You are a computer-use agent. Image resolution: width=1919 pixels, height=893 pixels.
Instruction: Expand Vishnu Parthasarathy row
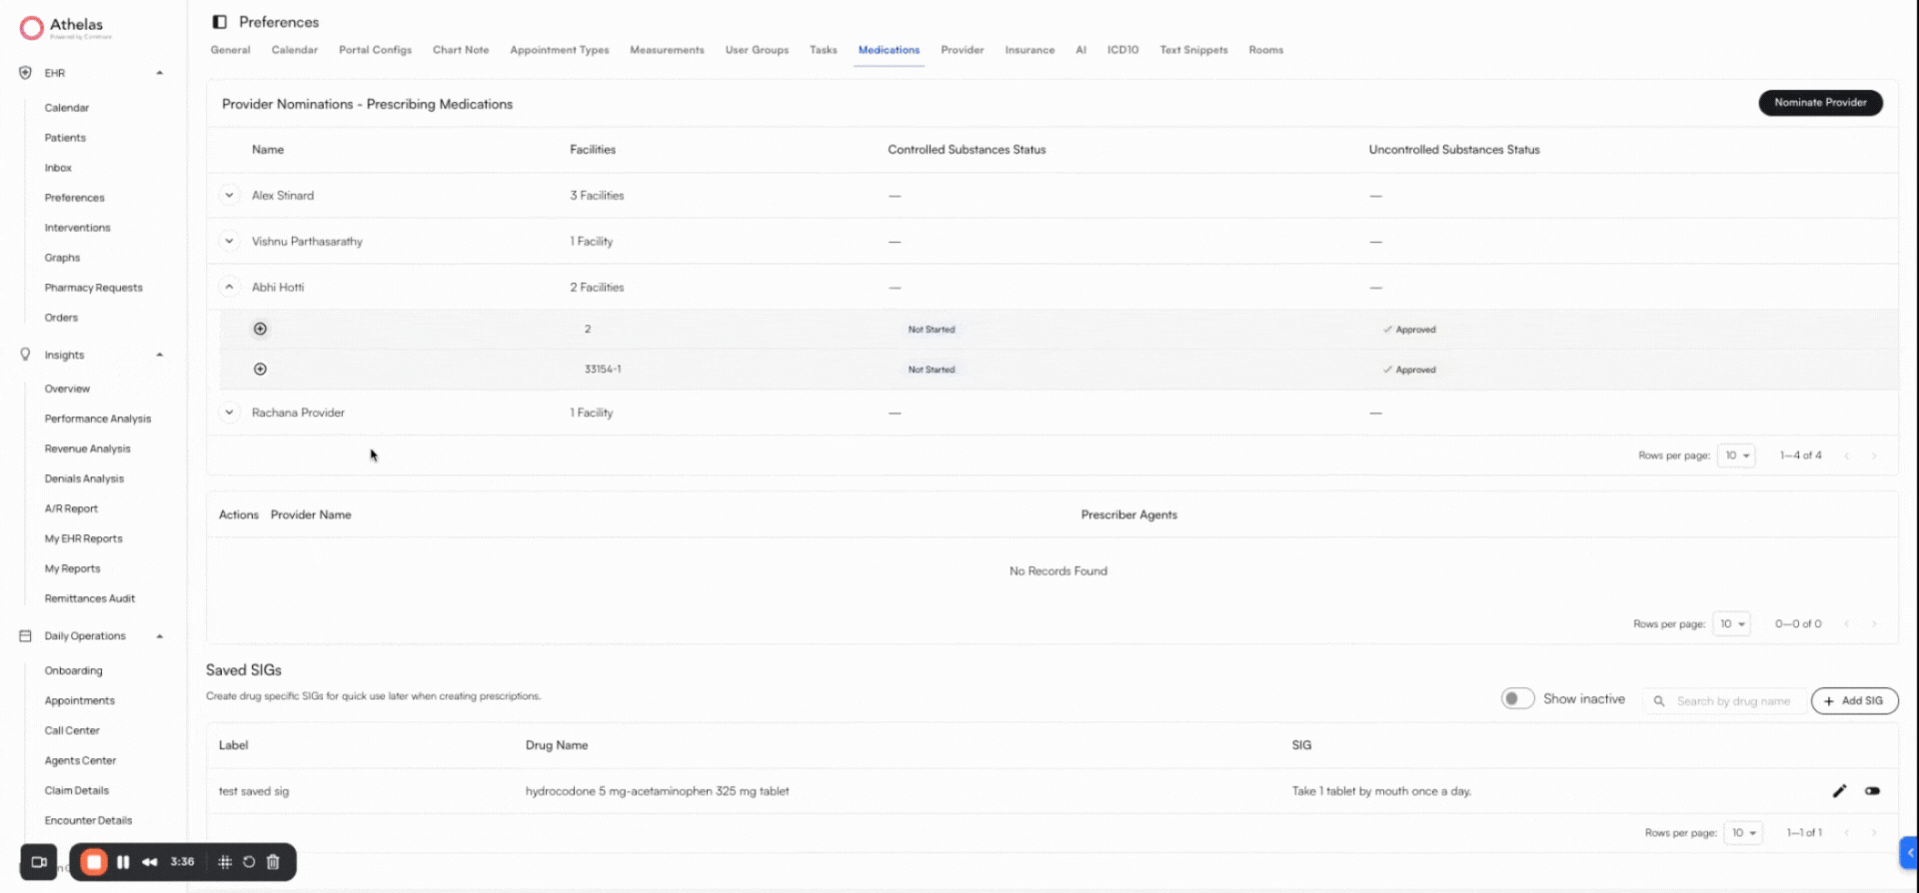229,241
